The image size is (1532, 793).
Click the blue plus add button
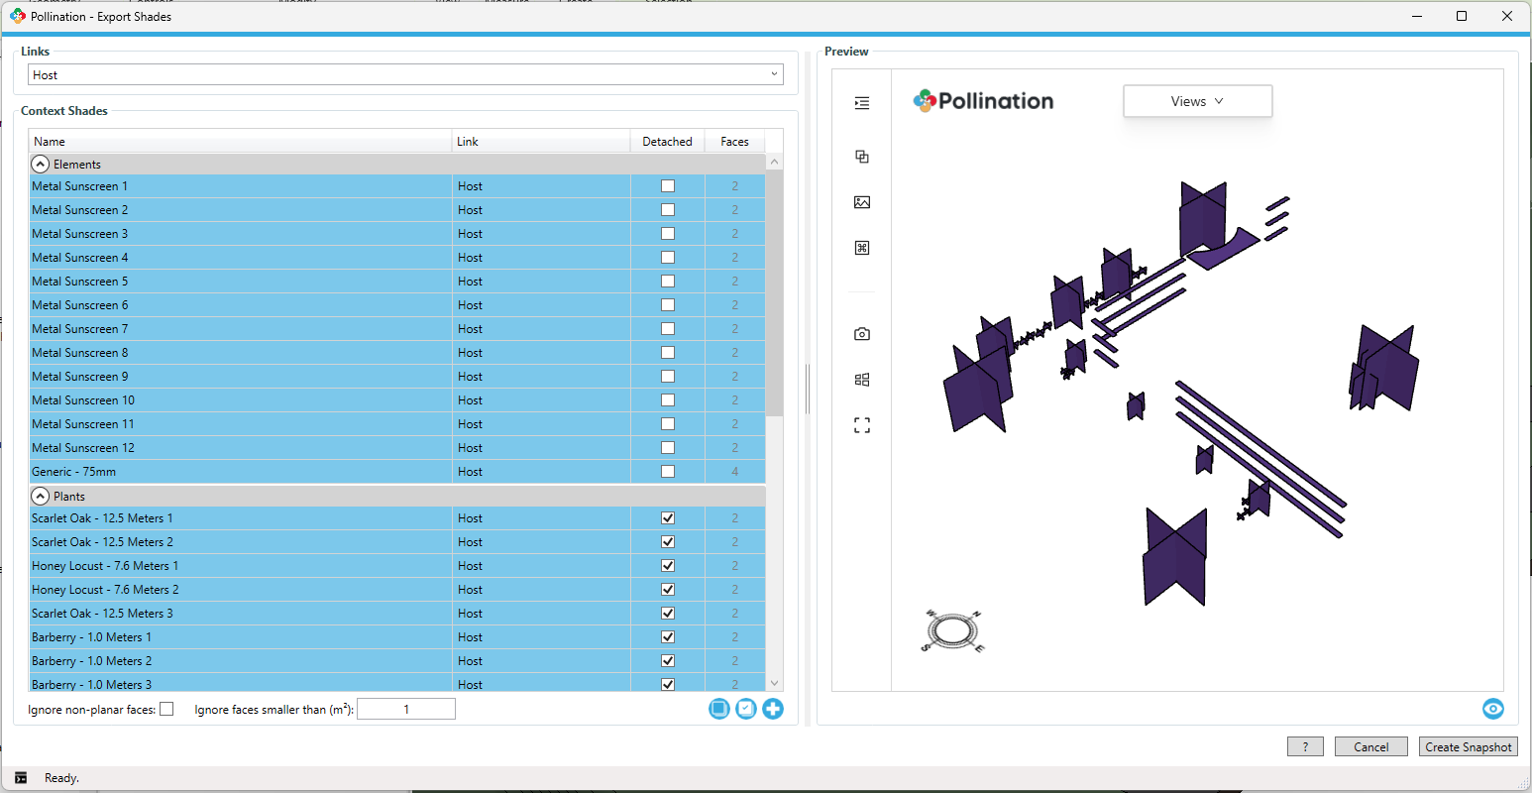(x=773, y=709)
